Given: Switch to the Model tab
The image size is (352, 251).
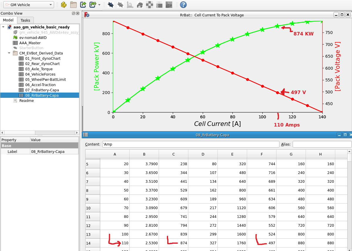Looking at the screenshot, I should (8, 20).
